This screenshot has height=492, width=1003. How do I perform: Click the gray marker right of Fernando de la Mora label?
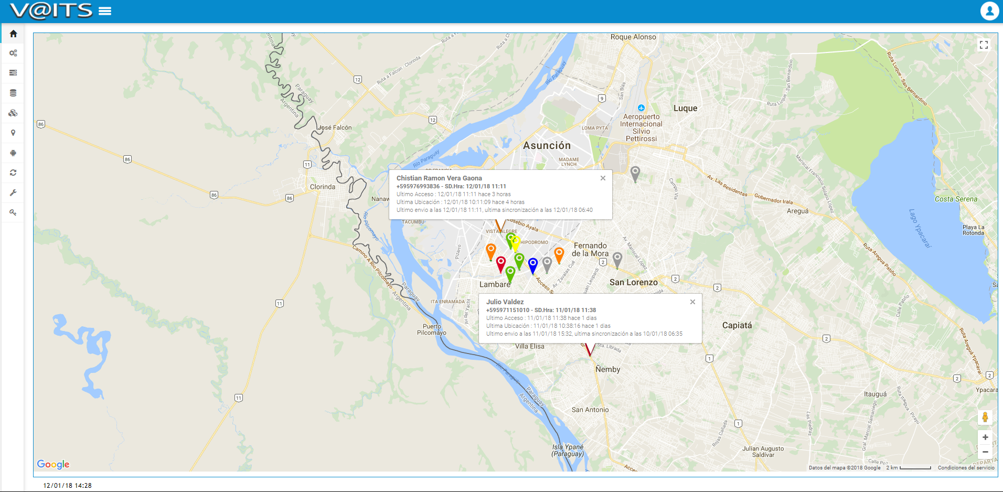[617, 260]
